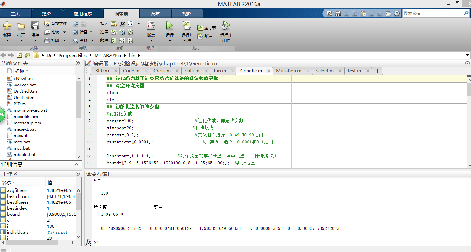Switch to the Plots (绘图) ribbon tab
The width and height of the screenshot is (471, 252).
[x=47, y=14]
